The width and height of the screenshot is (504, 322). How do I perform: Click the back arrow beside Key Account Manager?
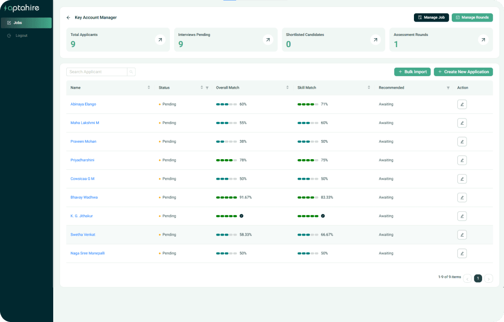pos(68,18)
